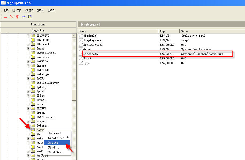This screenshot has width=245, height=160.
Task: Click the System32\DRIVERS\kaep6.sys data cell
Action: click(x=202, y=54)
